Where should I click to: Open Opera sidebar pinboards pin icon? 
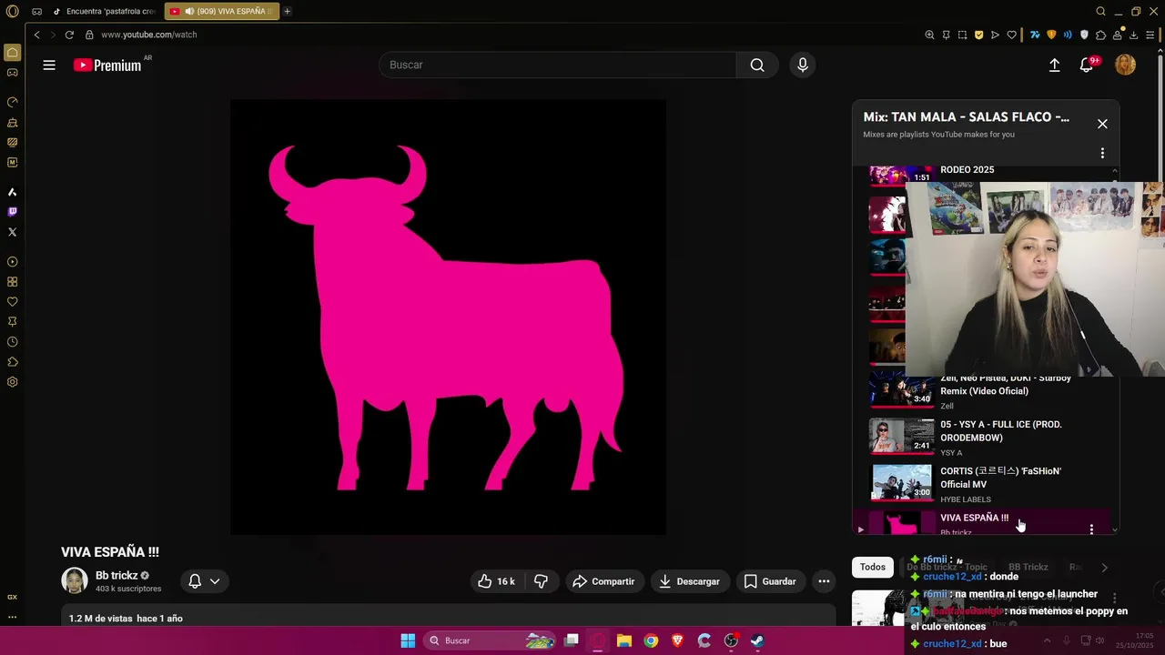pos(13,322)
